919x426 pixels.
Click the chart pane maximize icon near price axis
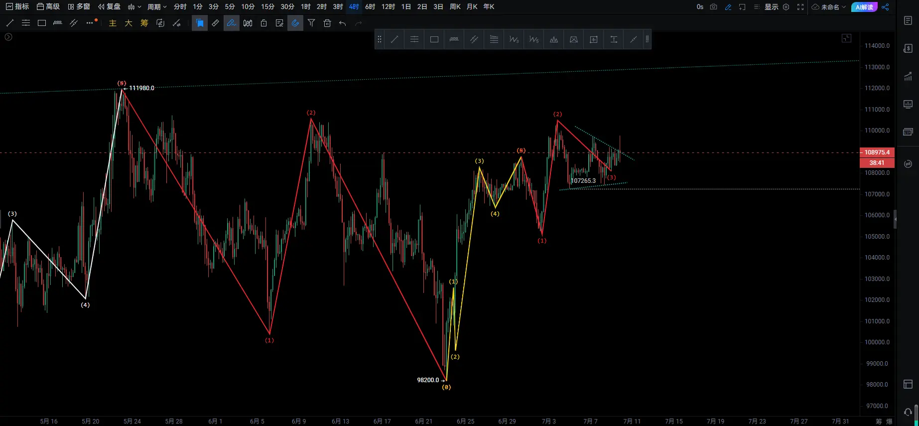pos(847,38)
